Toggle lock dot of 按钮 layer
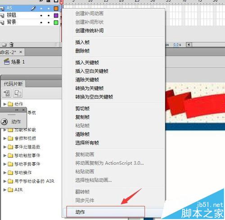Screen dimensions: 225x220 pyautogui.click(x=49, y=16)
